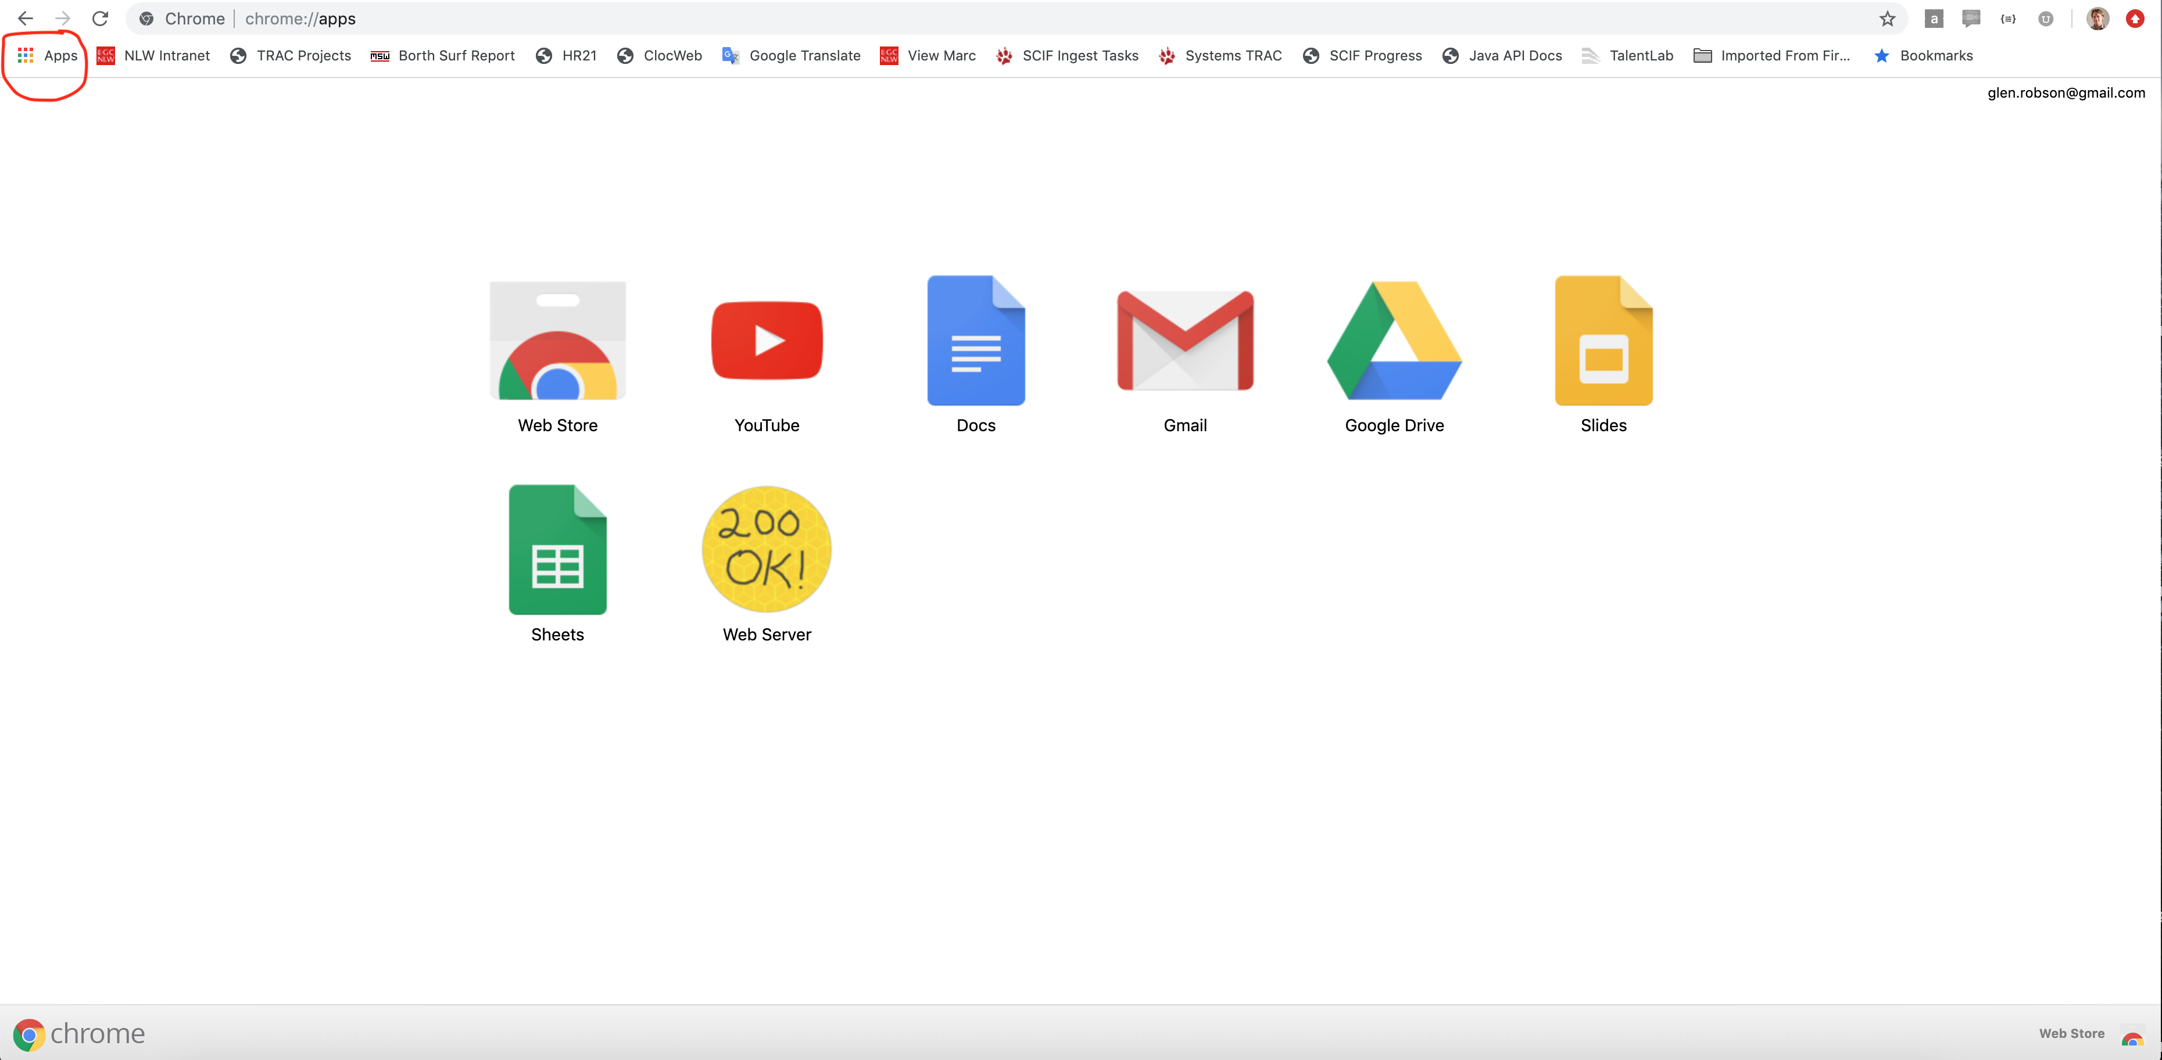Screen dimensions: 2162x1060
Task: Reload the page
Action: pyautogui.click(x=101, y=19)
